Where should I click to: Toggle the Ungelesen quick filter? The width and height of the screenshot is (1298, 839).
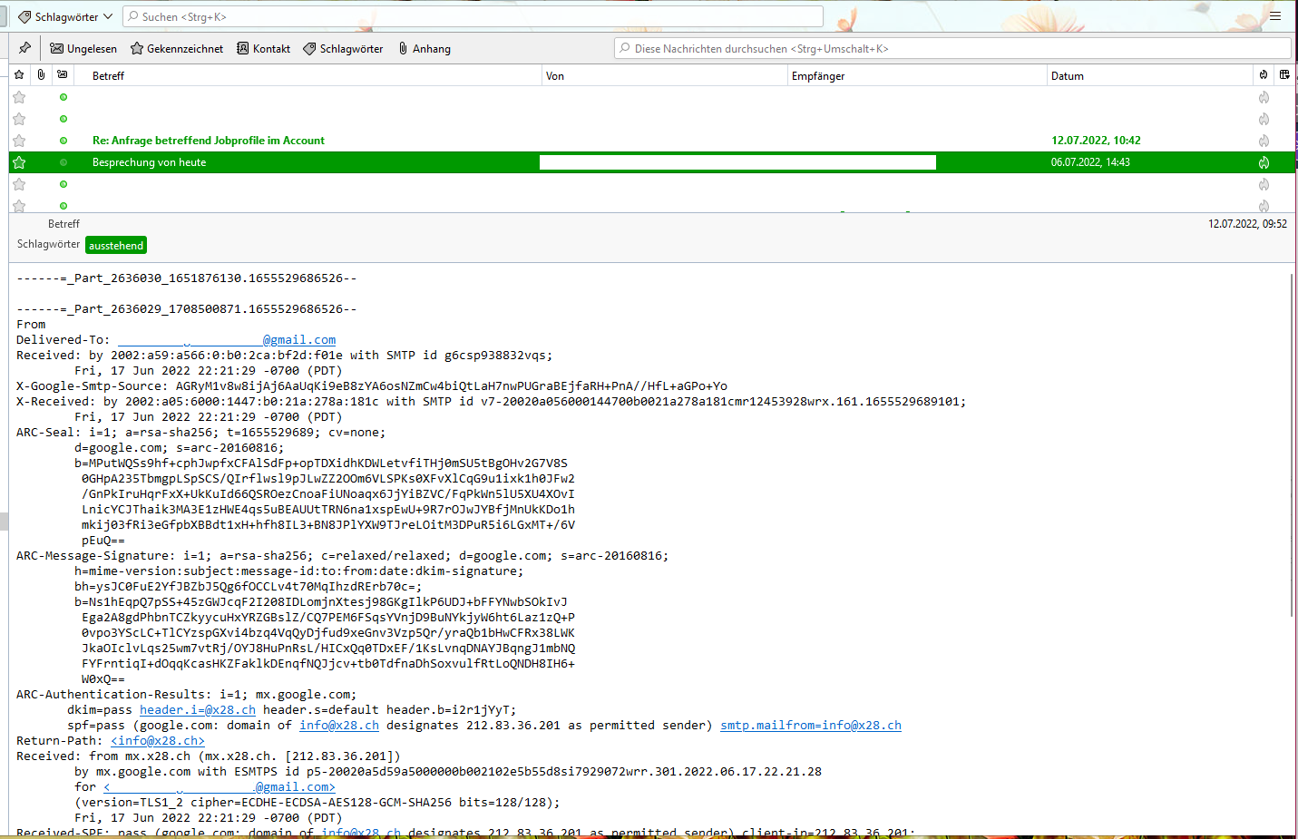[x=83, y=48]
